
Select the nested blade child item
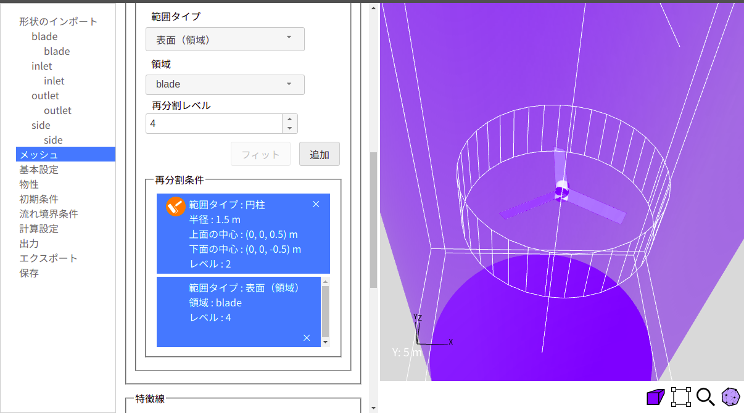point(57,51)
